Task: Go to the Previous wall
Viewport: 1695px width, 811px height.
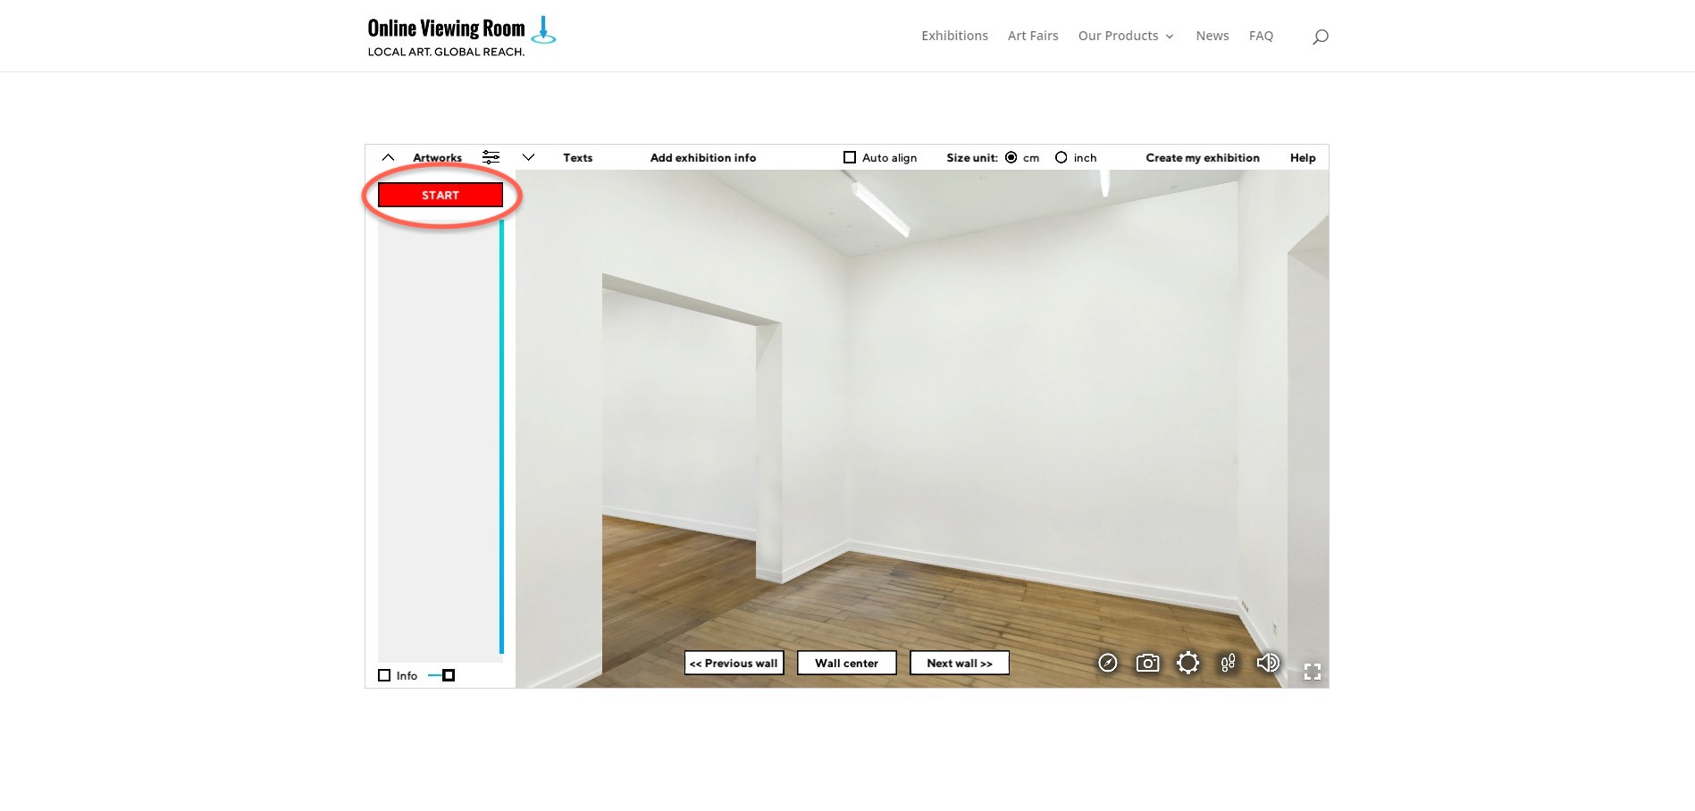Action: [x=734, y=663]
